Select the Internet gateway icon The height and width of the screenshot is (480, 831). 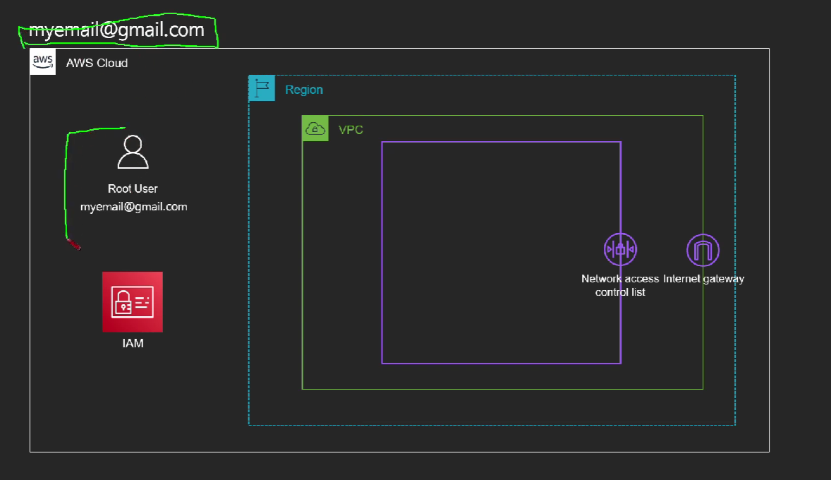703,250
